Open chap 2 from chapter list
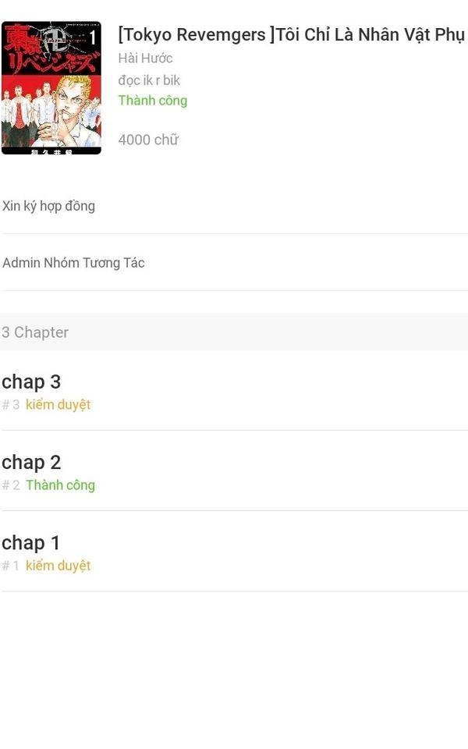 point(234,471)
